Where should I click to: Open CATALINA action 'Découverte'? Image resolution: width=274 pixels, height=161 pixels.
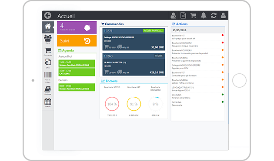click(x=198, y=104)
